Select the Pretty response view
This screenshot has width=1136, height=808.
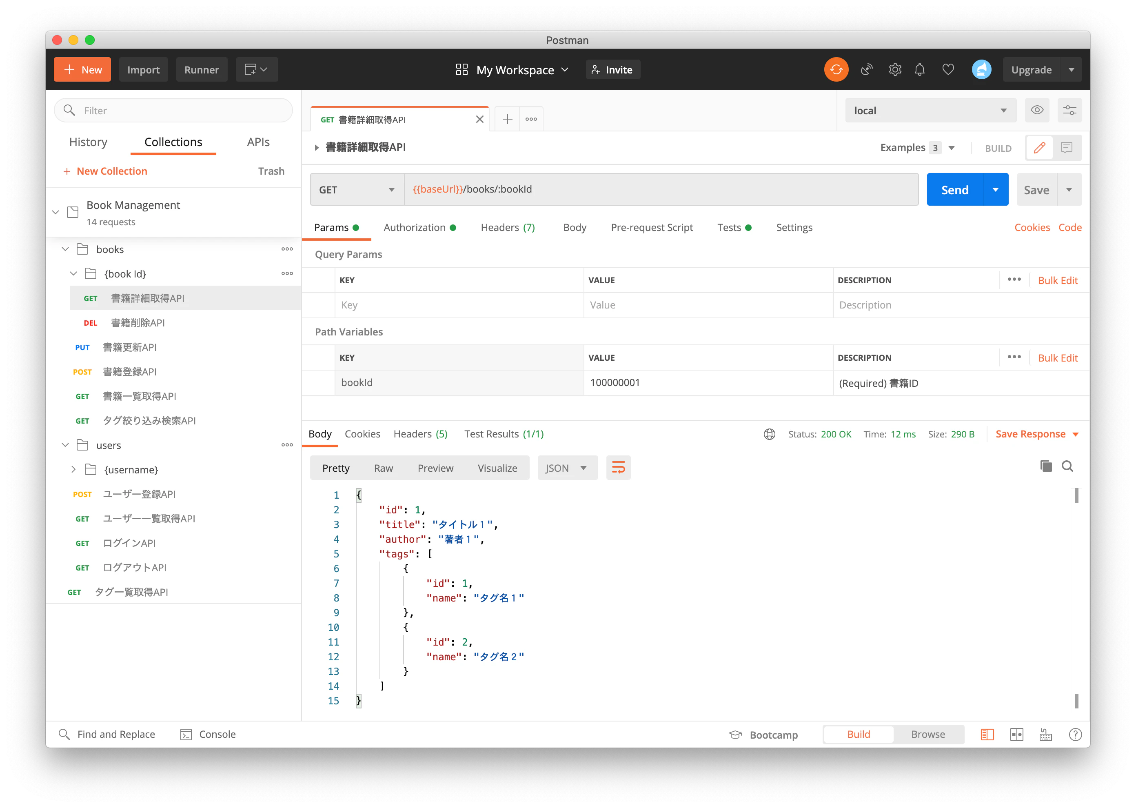point(336,468)
